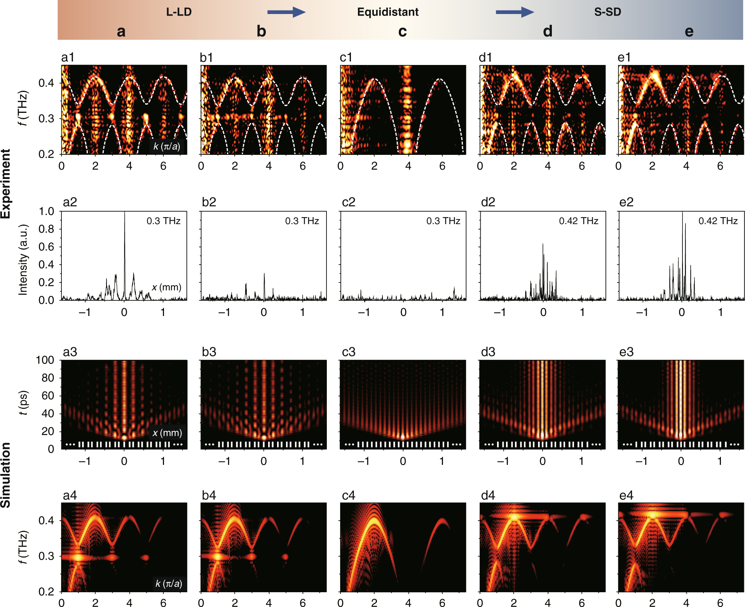Click the a1 experimental dispersion plot
Screen dimensions: 745x607
124,110
